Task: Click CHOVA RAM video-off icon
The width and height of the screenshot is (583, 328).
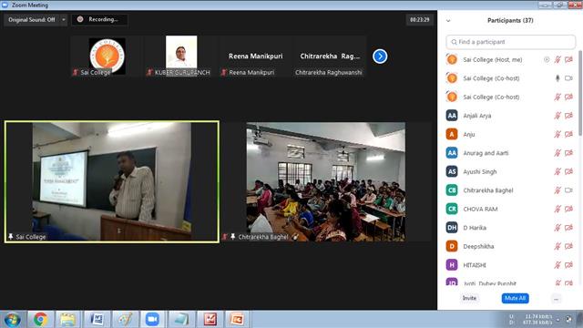Action: coord(568,209)
